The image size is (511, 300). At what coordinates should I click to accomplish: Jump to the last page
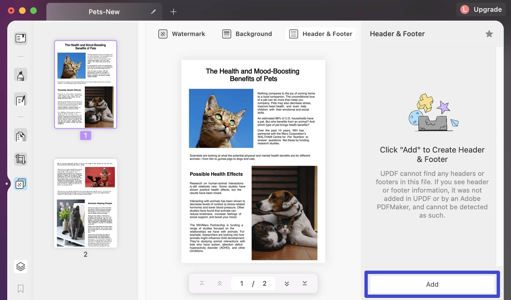pos(305,283)
